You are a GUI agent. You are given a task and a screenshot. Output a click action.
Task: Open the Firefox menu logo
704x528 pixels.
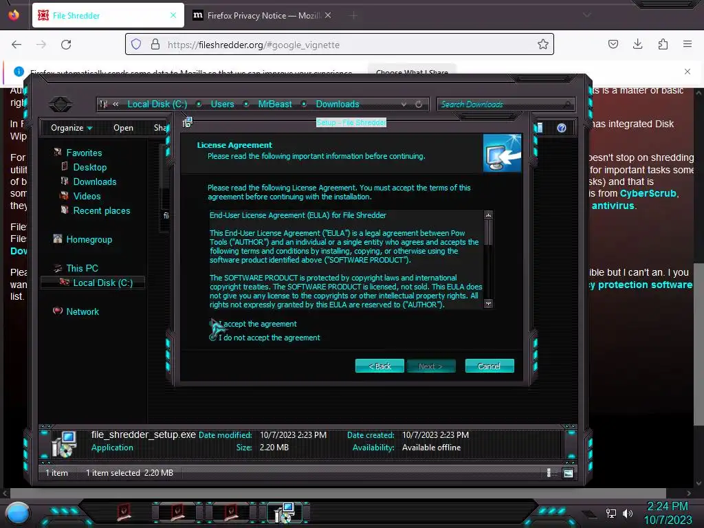pyautogui.click(x=14, y=15)
